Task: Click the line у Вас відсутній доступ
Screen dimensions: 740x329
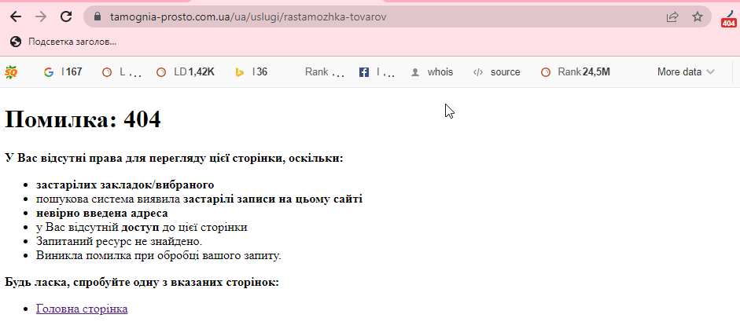Action: pos(142,227)
